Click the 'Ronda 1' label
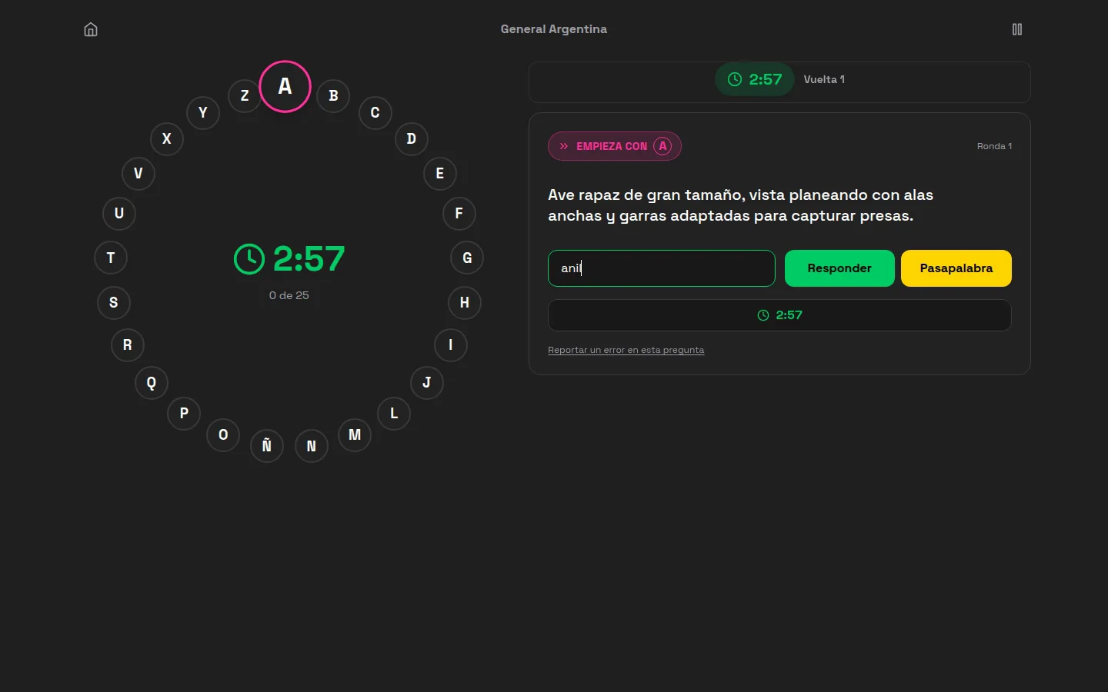 pos(994,146)
